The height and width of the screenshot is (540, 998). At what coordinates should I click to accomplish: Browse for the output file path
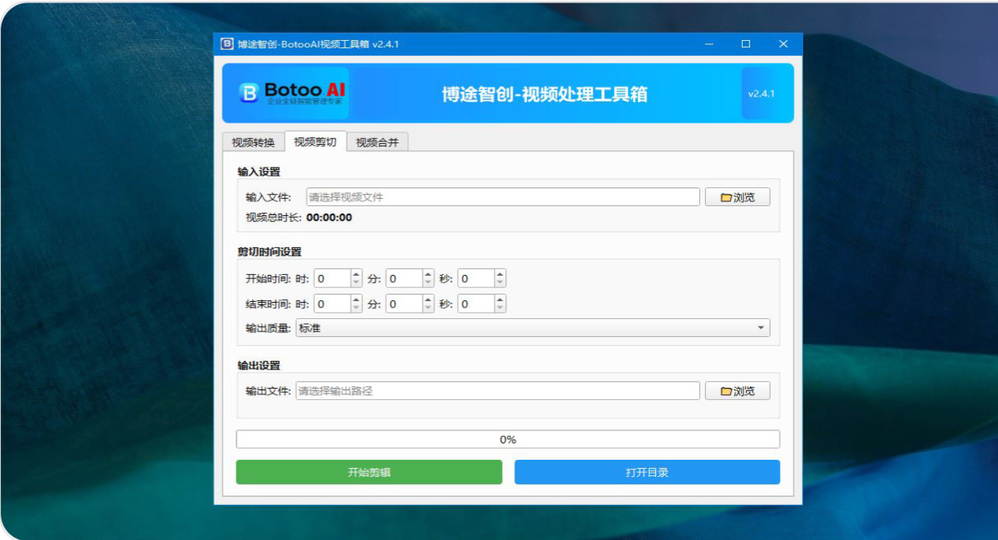(x=737, y=391)
